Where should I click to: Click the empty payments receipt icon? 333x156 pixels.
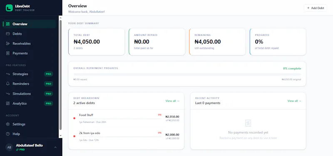[x=248, y=123]
